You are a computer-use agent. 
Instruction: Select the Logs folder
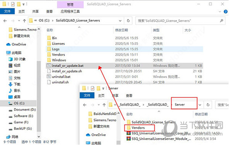pos(124,49)
